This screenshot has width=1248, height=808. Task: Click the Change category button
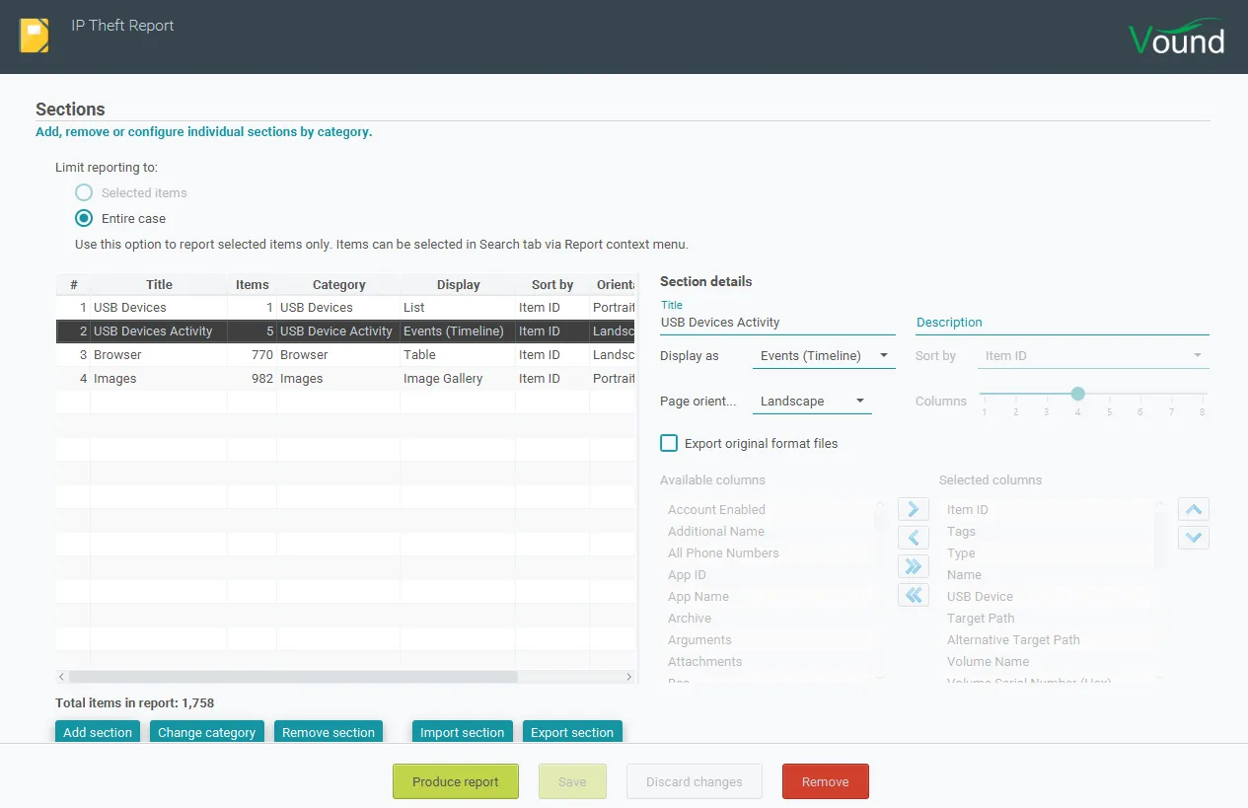(x=207, y=732)
